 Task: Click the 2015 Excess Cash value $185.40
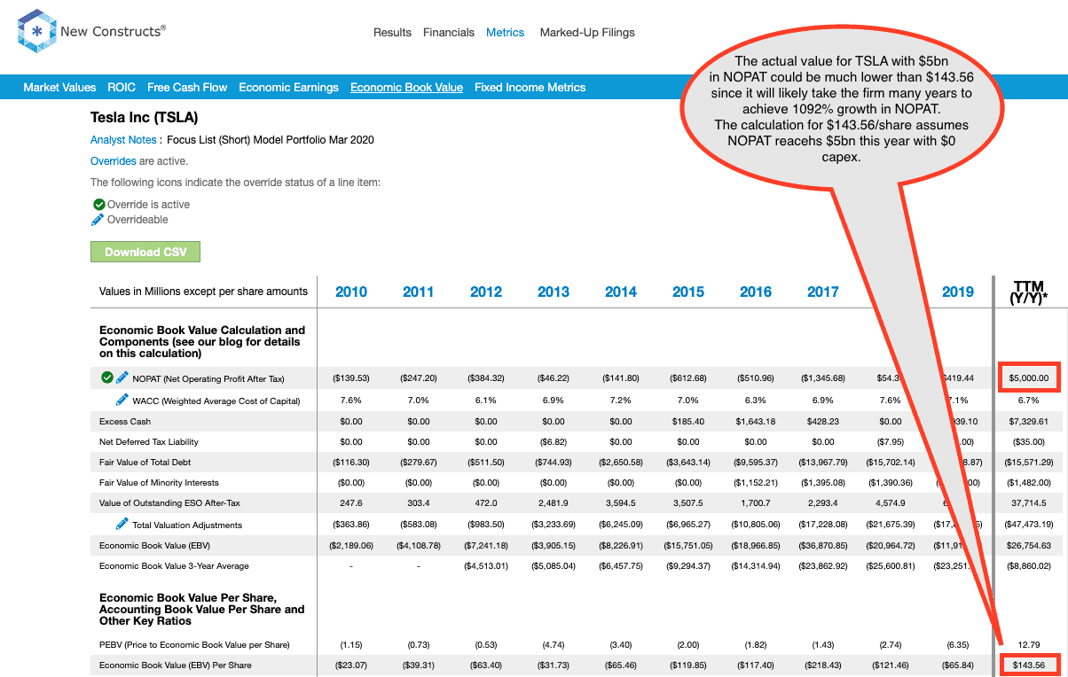(x=688, y=422)
